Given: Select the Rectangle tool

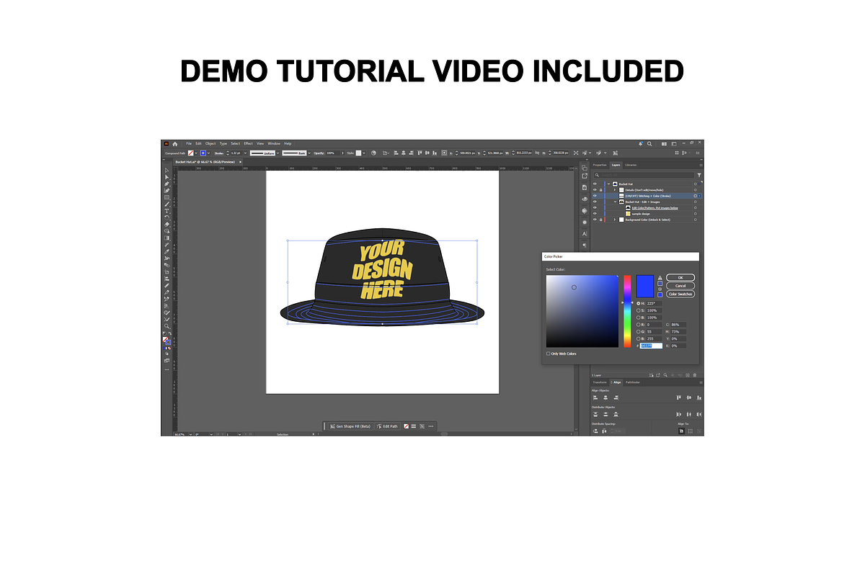Looking at the screenshot, I should pos(167,197).
